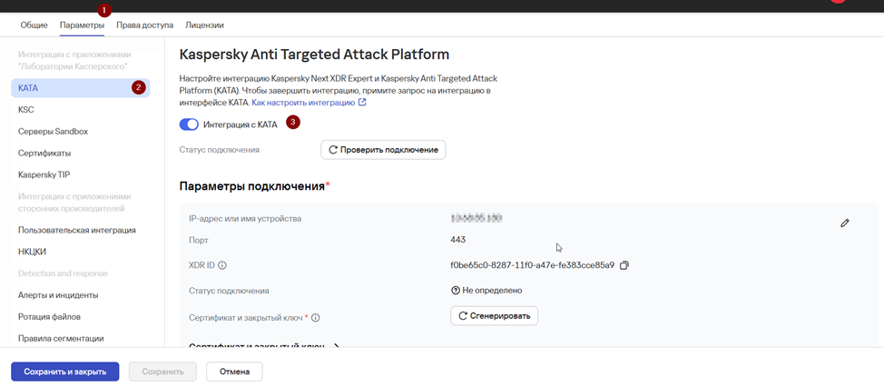The image size is (884, 387).
Task: Expand the Сертификат и закрытый ключ section
Action: click(265, 346)
